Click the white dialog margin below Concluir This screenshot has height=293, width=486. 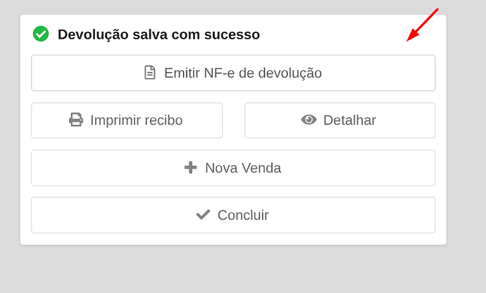click(x=233, y=239)
